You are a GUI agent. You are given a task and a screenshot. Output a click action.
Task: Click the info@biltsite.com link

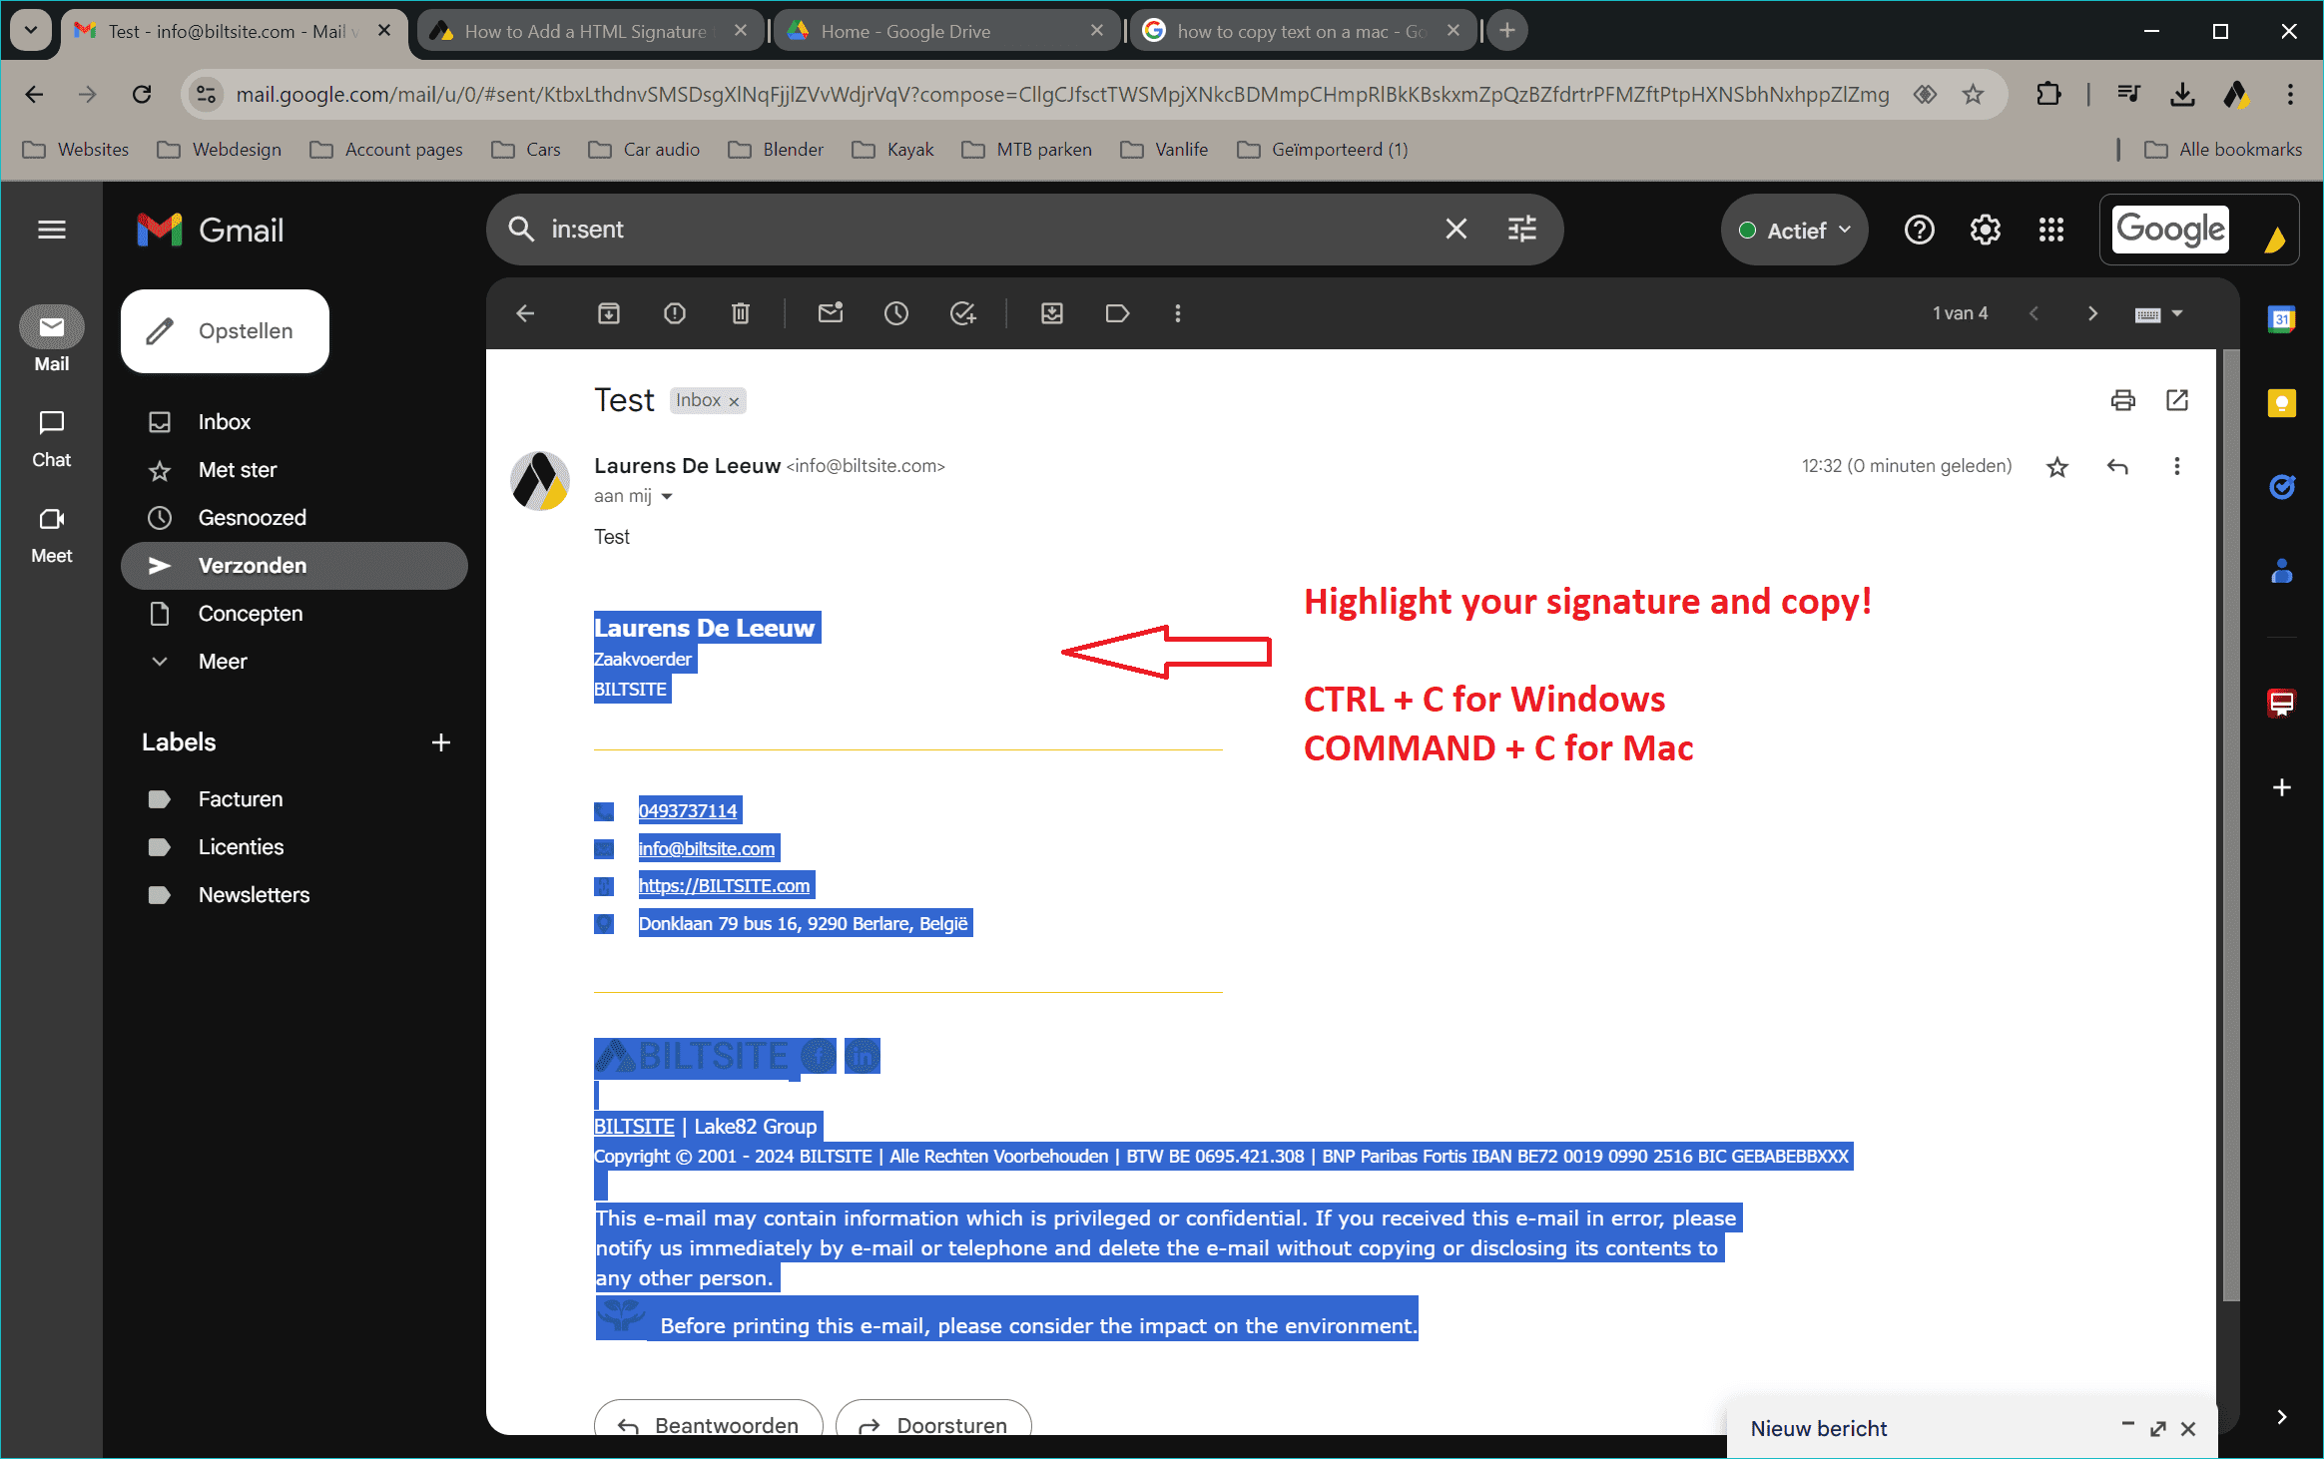coord(707,848)
